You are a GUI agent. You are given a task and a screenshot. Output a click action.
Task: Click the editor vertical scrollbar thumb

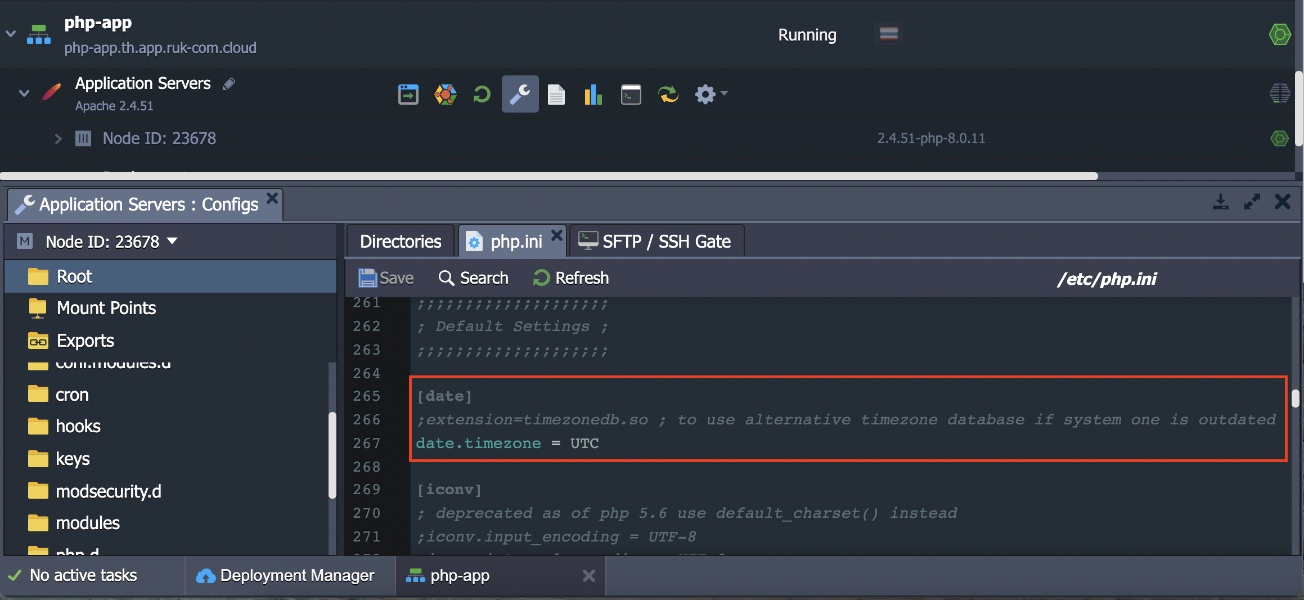pyautogui.click(x=1296, y=398)
